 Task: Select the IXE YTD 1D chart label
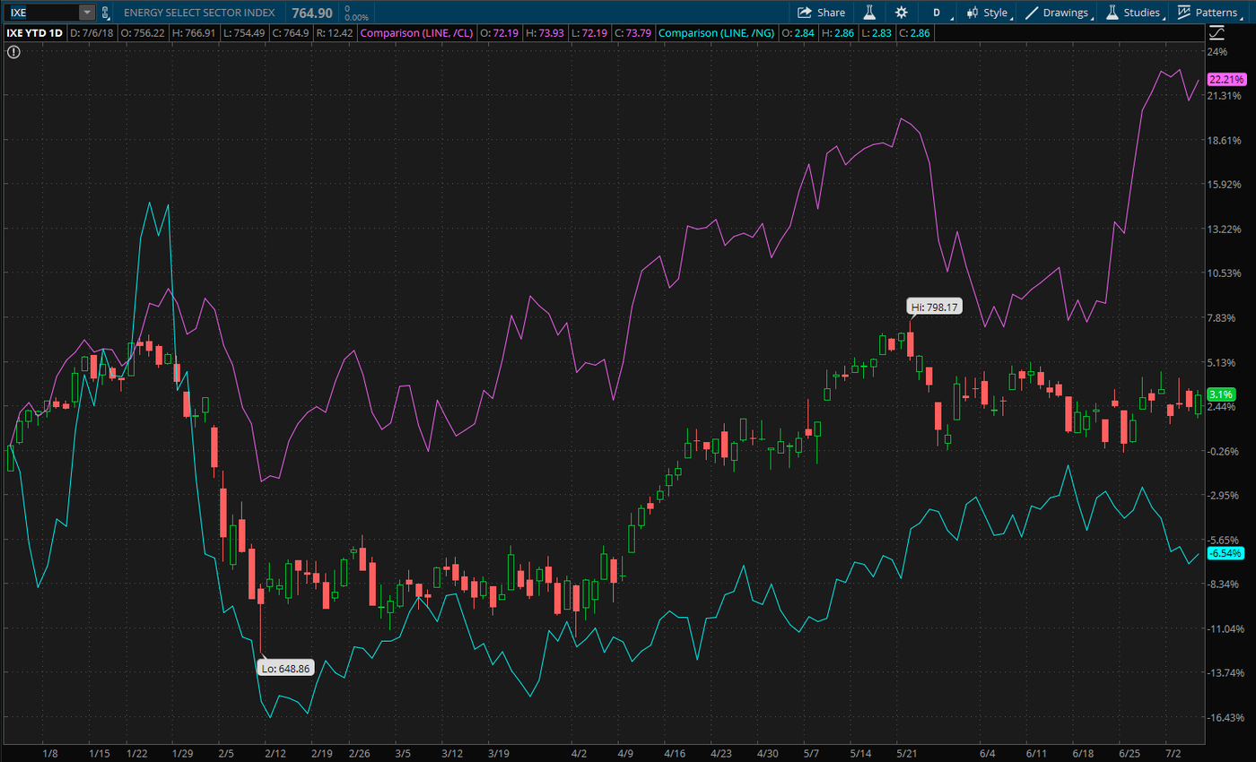pyautogui.click(x=33, y=33)
